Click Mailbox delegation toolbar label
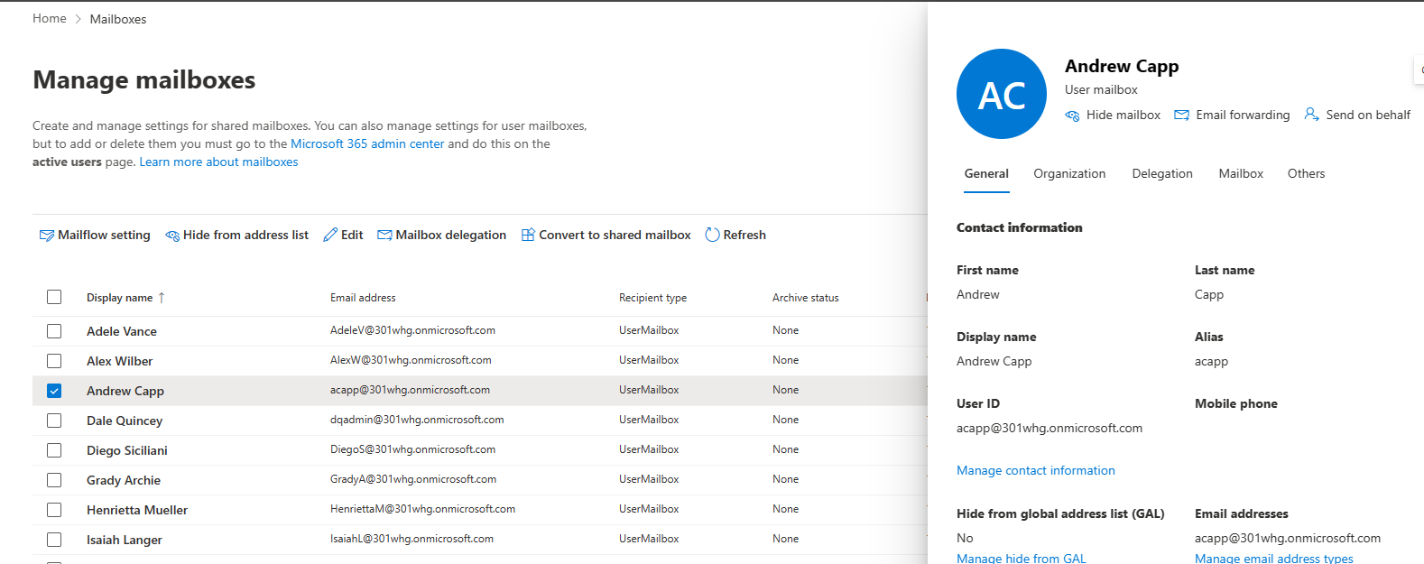 pyautogui.click(x=451, y=235)
